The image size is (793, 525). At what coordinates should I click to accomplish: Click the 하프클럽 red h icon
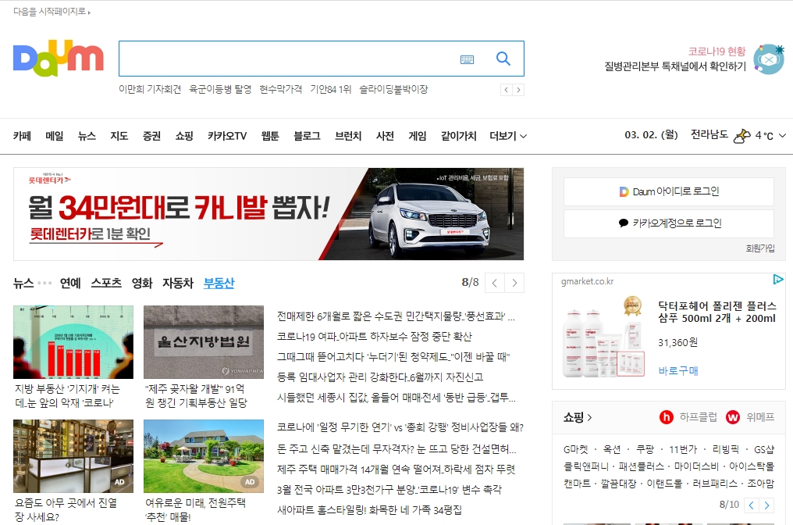point(667,417)
